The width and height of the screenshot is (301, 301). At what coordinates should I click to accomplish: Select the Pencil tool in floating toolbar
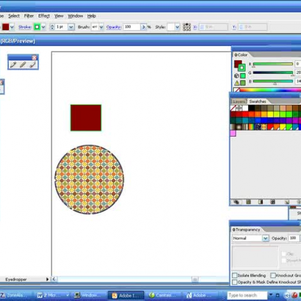coord(13,64)
